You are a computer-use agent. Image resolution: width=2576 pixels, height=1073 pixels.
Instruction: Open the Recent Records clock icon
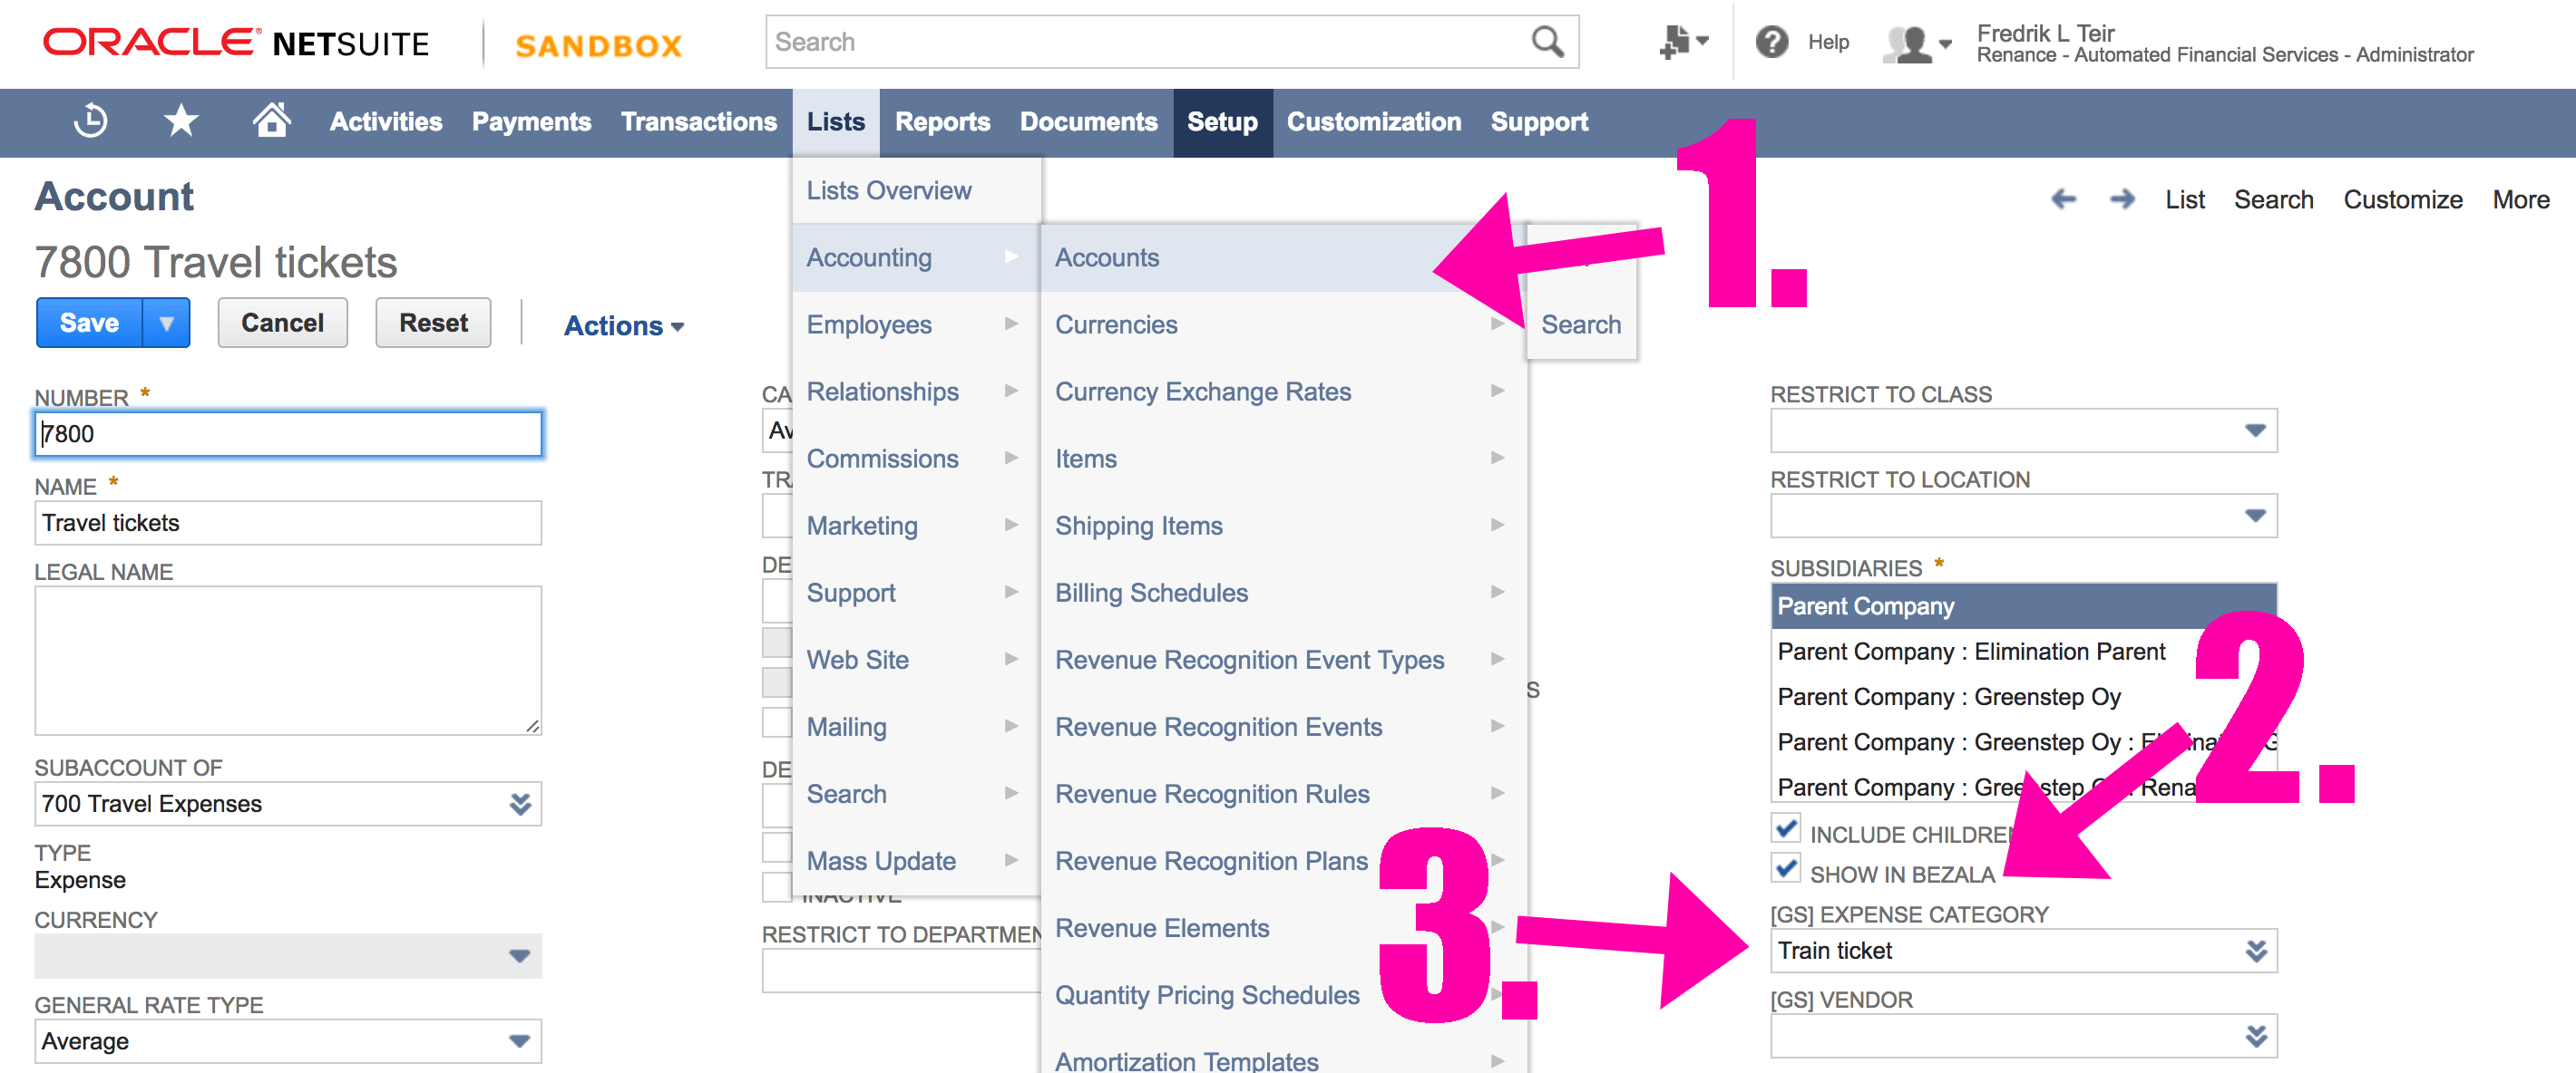91,121
